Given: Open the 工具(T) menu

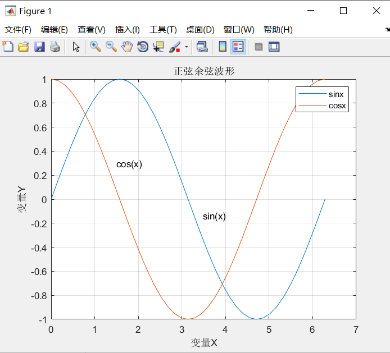Looking at the screenshot, I should [163, 30].
